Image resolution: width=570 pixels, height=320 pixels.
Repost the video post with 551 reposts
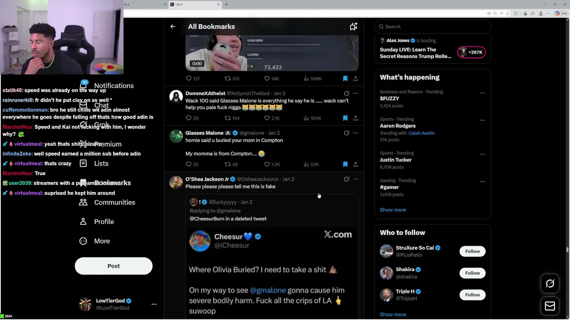coord(232,79)
